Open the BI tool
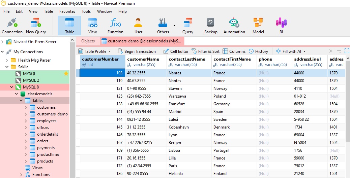 coord(281,26)
